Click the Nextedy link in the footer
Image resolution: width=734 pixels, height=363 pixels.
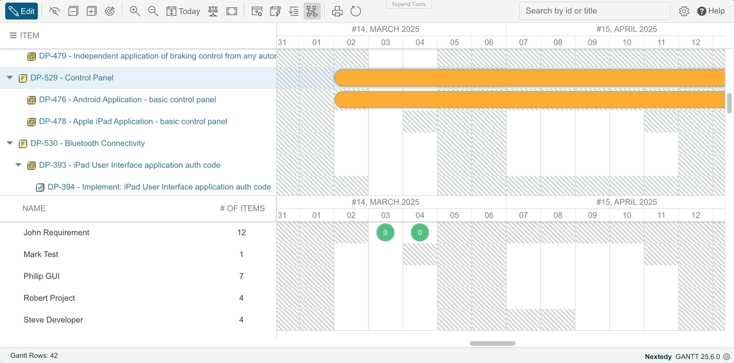pyautogui.click(x=658, y=357)
